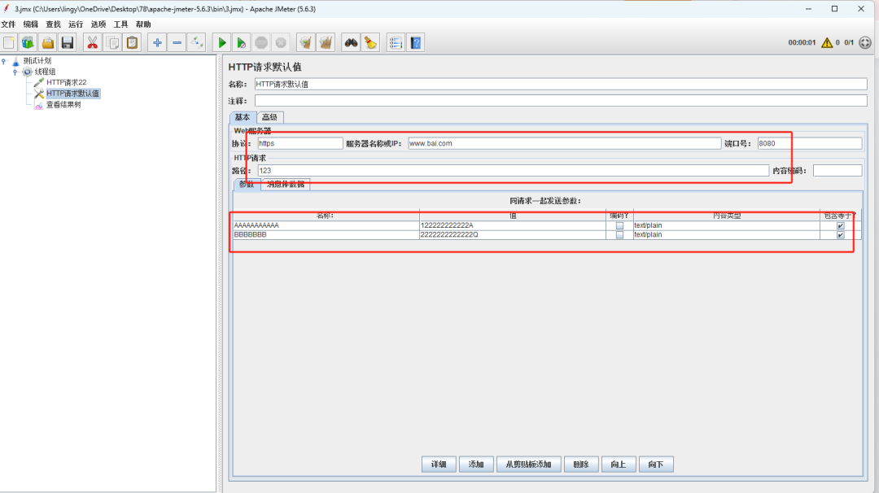Select 查看结果树 in the tree
879x493 pixels.
(63, 104)
